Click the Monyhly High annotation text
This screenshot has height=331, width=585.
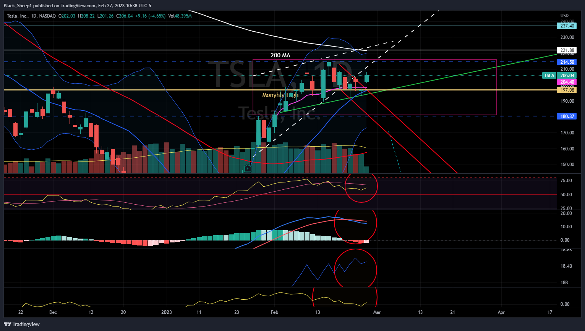coord(280,95)
